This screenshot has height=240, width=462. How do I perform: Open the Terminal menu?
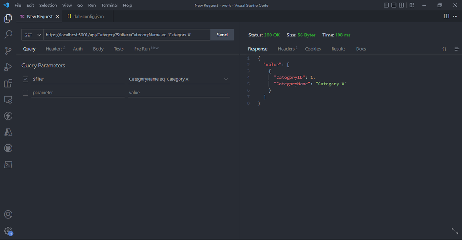coord(109,5)
